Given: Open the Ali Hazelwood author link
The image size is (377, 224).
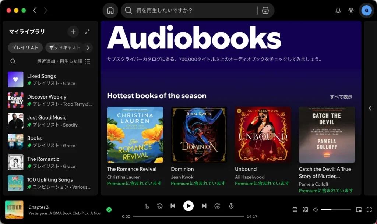Looking at the screenshot, I should (250, 177).
